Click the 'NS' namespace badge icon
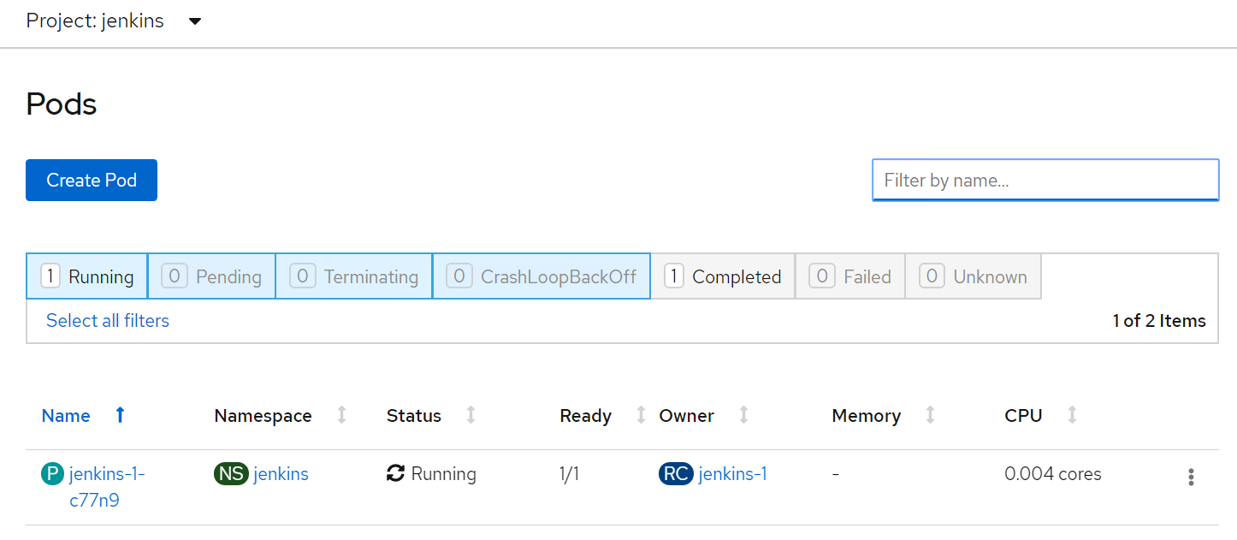 pyautogui.click(x=231, y=473)
